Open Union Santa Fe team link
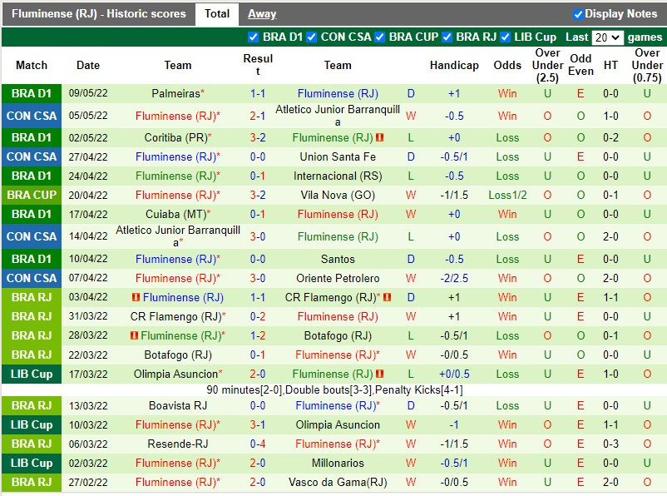This screenshot has height=496, width=667. (338, 156)
